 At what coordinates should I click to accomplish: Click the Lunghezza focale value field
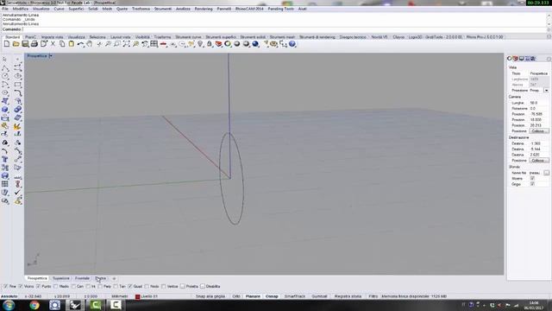538,103
